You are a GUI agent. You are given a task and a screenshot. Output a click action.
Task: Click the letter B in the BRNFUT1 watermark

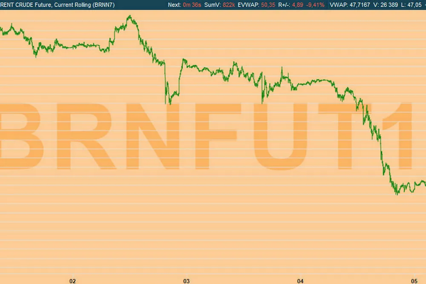point(21,136)
